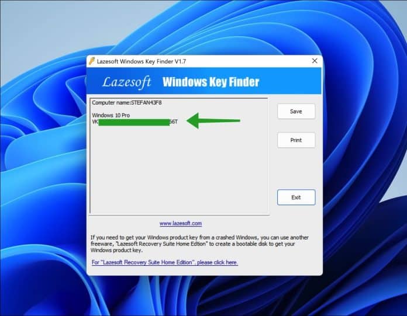Select the Windows 10 Pro text line
The width and height of the screenshot is (407, 316).
click(111, 115)
